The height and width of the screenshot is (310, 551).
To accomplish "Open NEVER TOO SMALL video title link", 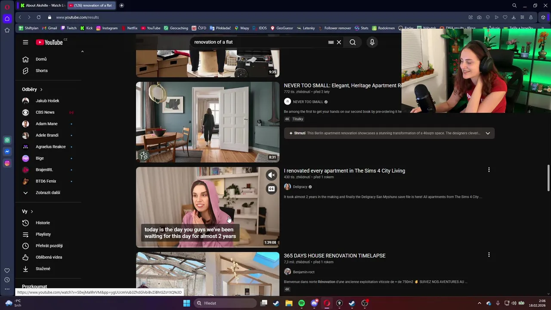I will [343, 86].
